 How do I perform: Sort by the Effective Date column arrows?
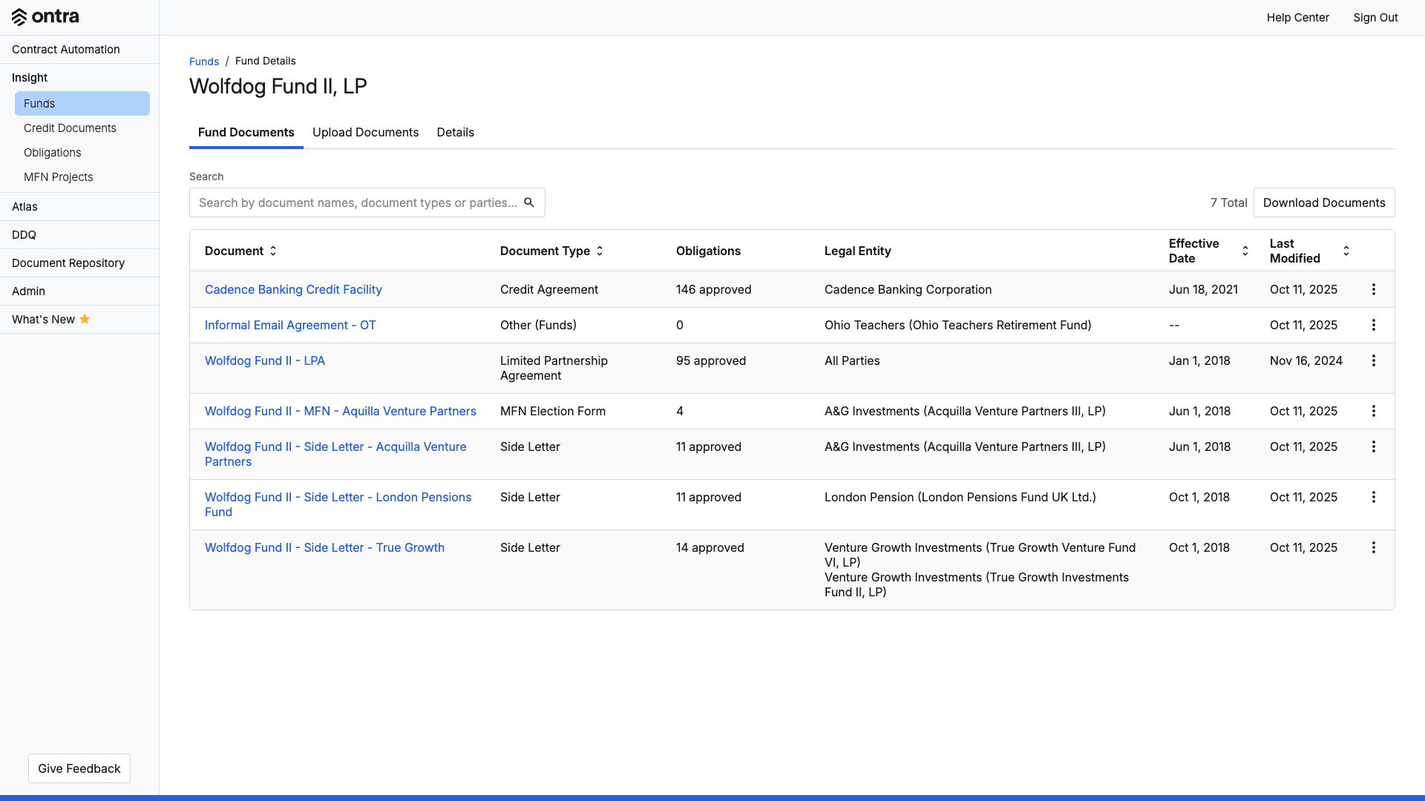point(1245,251)
